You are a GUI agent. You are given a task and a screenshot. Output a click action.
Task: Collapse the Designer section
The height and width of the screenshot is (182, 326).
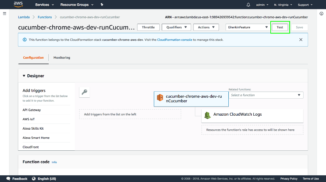(24, 76)
